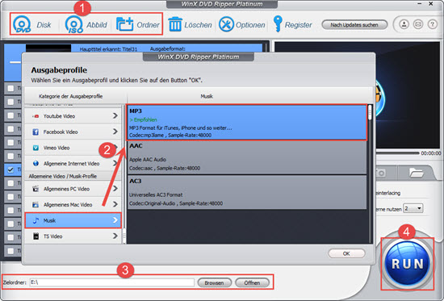Click the Browsen button
The height and width of the screenshot is (301, 444).
pyautogui.click(x=215, y=282)
